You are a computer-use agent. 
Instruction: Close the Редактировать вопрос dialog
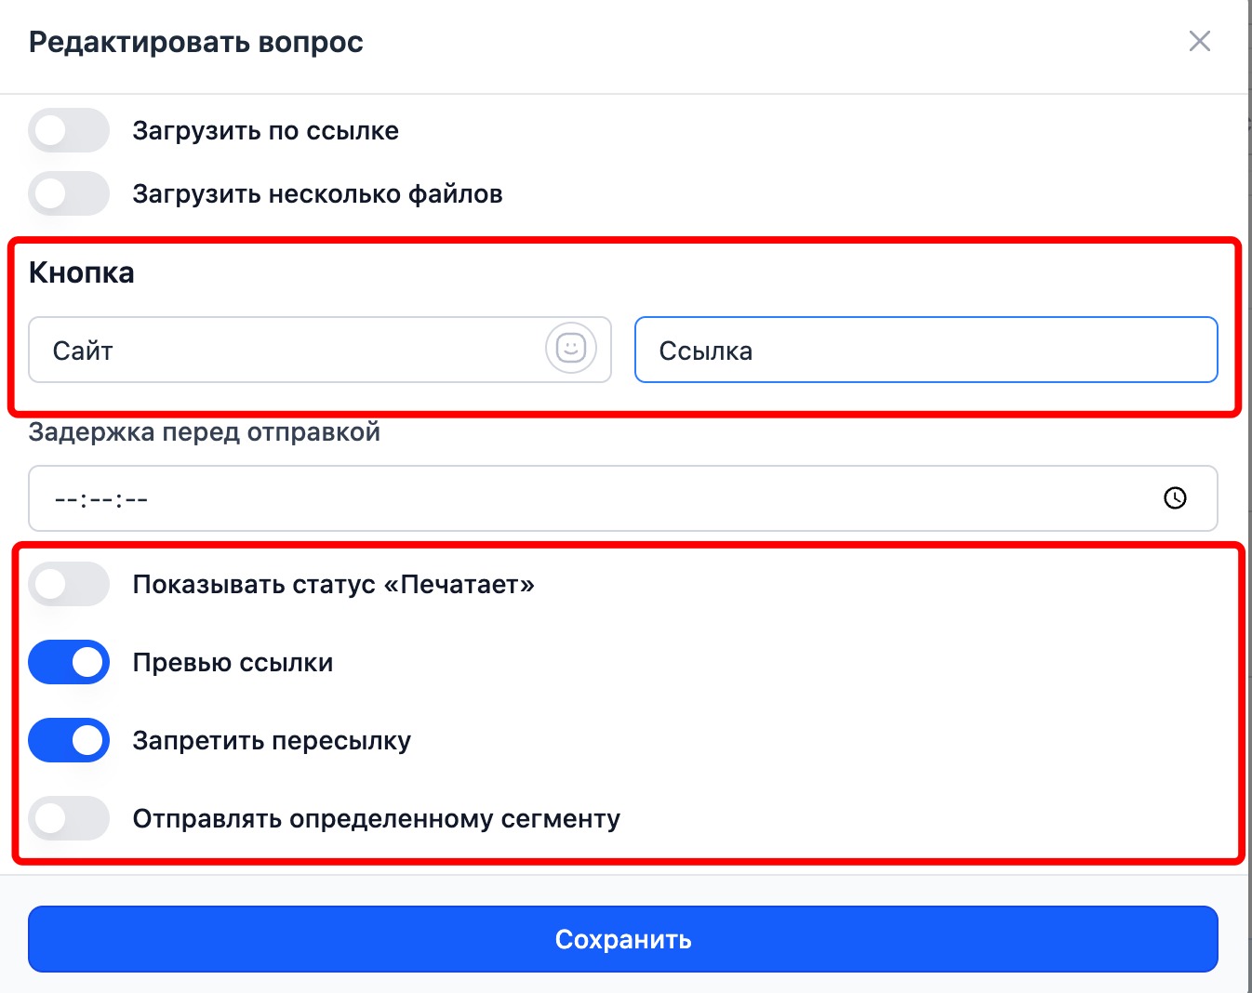1199,41
